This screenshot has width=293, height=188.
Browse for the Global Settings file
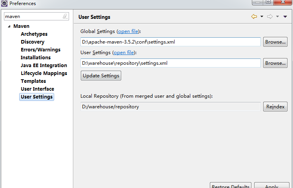275,42
